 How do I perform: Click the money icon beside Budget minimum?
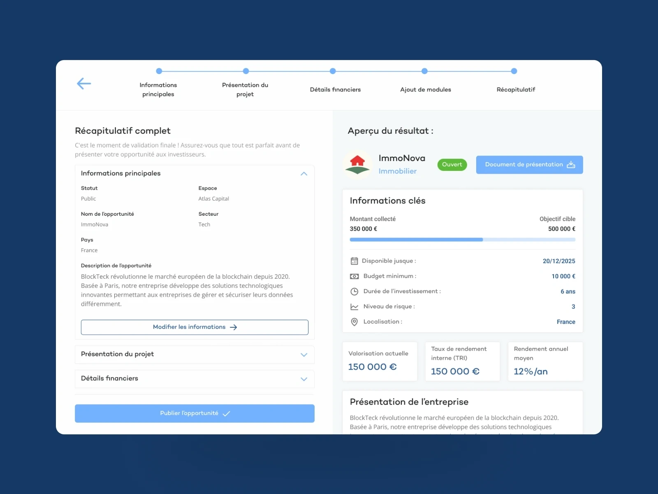point(354,276)
